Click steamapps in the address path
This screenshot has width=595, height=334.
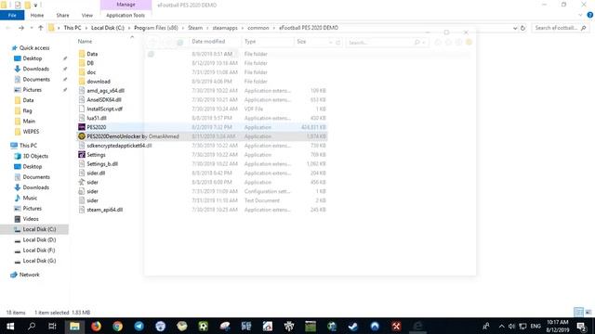tap(225, 28)
